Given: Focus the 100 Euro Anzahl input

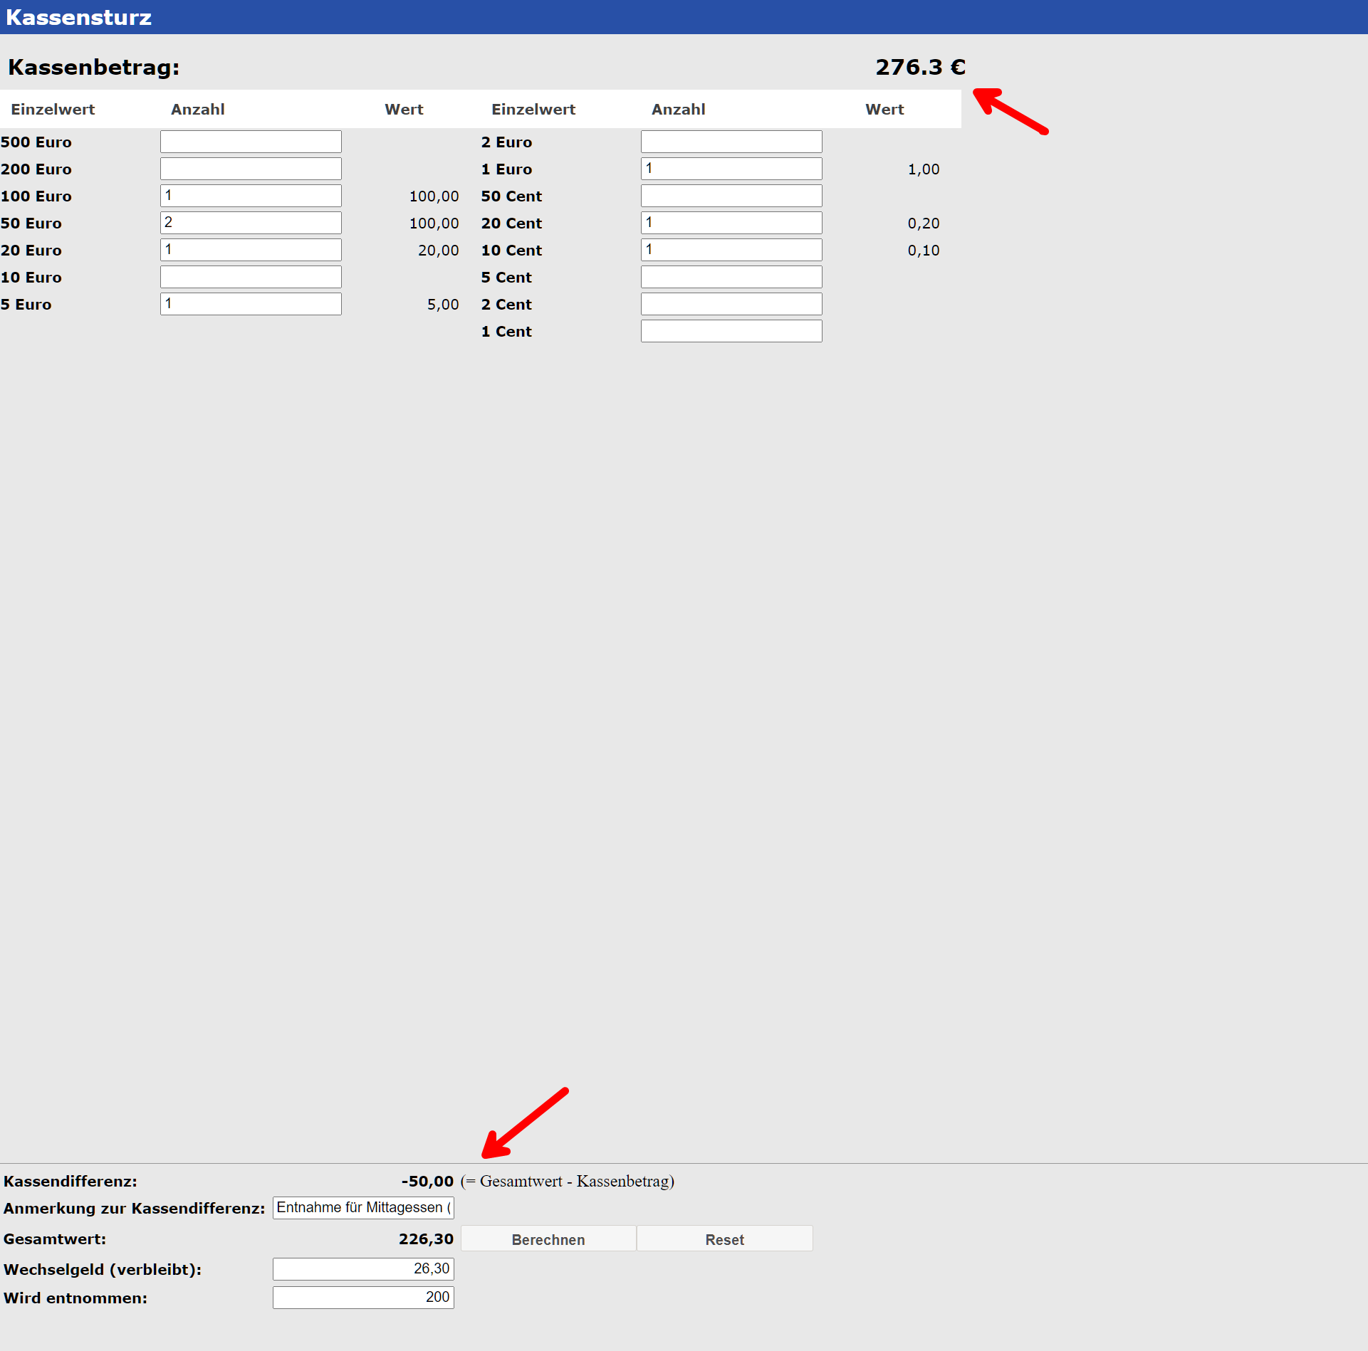Looking at the screenshot, I should coord(251,196).
